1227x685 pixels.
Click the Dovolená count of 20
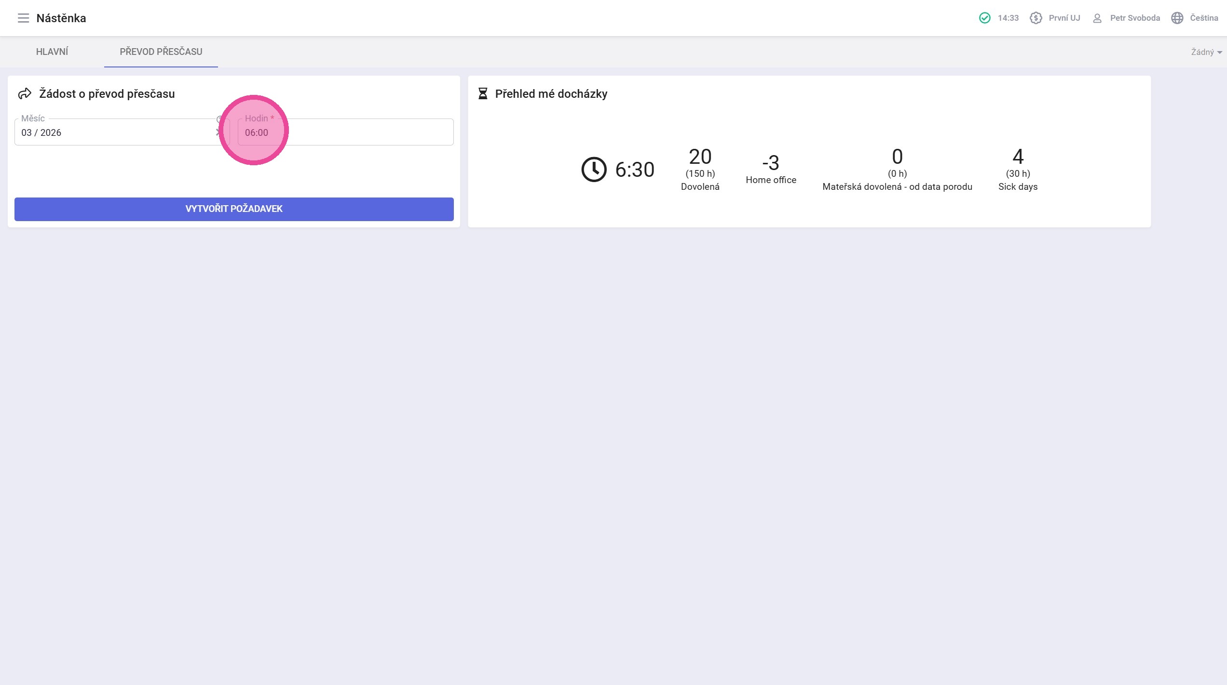[700, 157]
